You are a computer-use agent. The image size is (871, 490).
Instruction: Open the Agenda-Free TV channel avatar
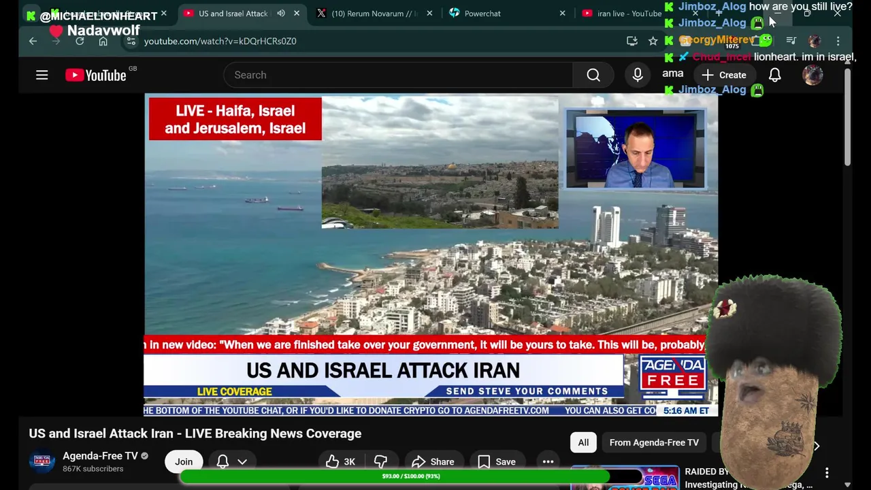point(42,461)
